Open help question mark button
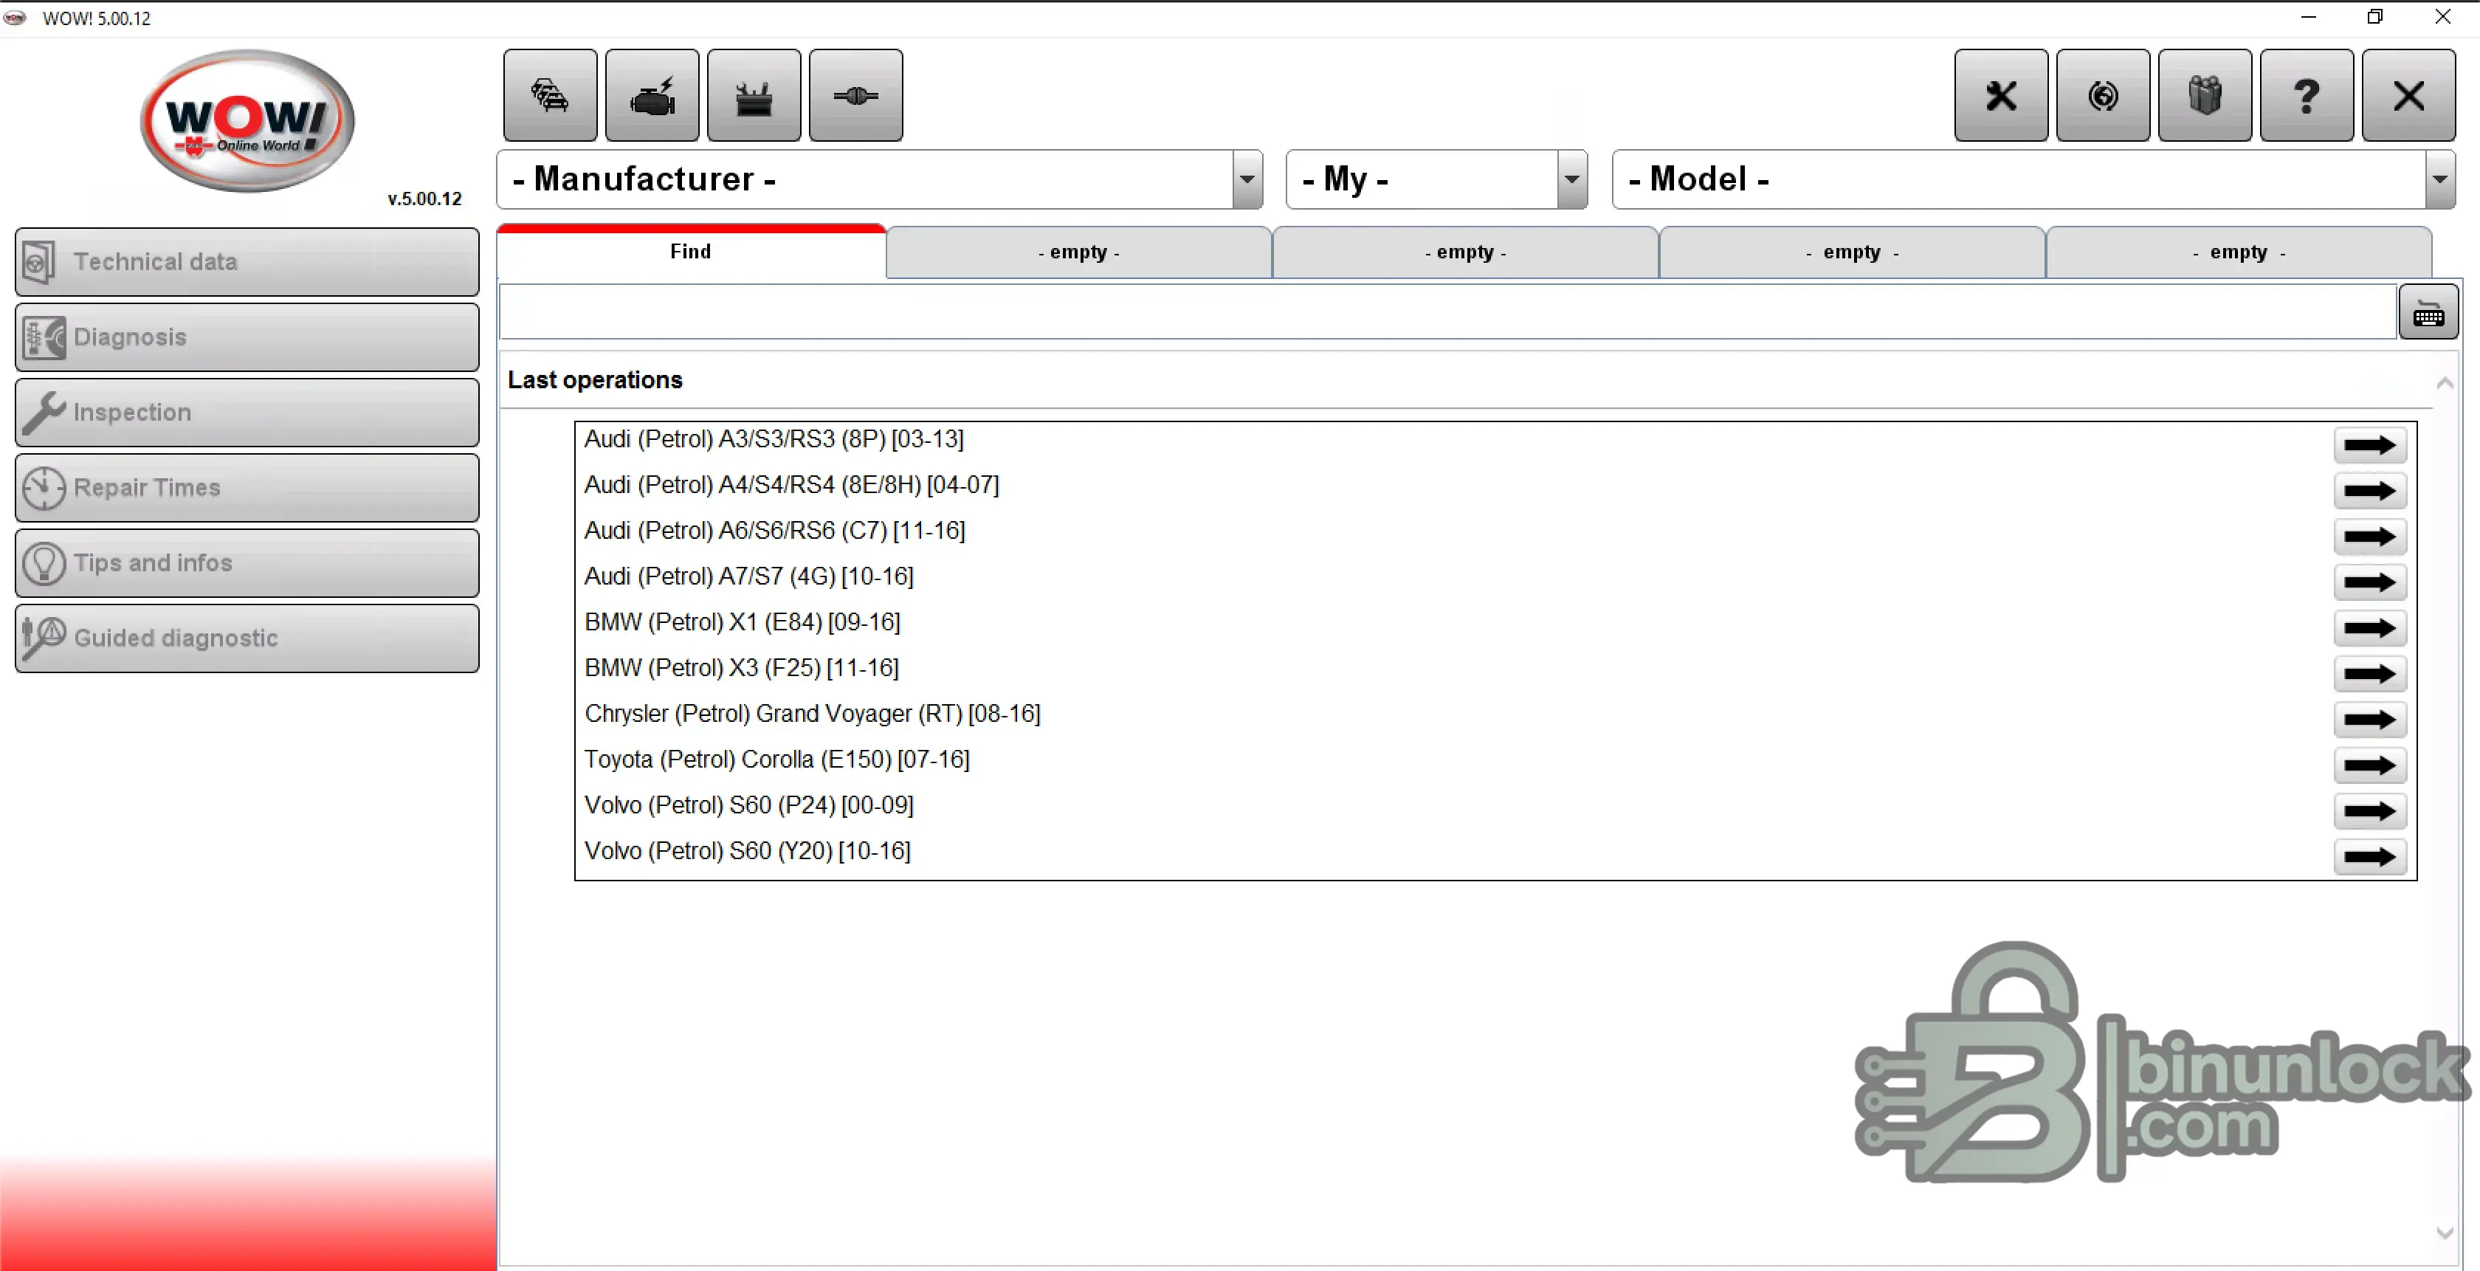This screenshot has height=1271, width=2480. tap(2307, 95)
